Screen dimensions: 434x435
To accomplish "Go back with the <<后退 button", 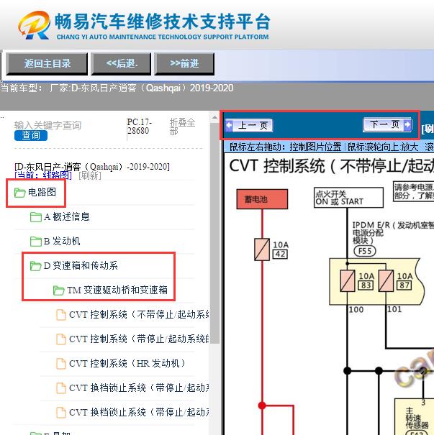I will [121, 64].
